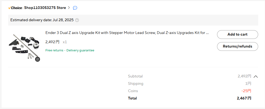Click the Shipping cost of 1円
This screenshot has width=265, height=109.
pyautogui.click(x=248, y=84)
